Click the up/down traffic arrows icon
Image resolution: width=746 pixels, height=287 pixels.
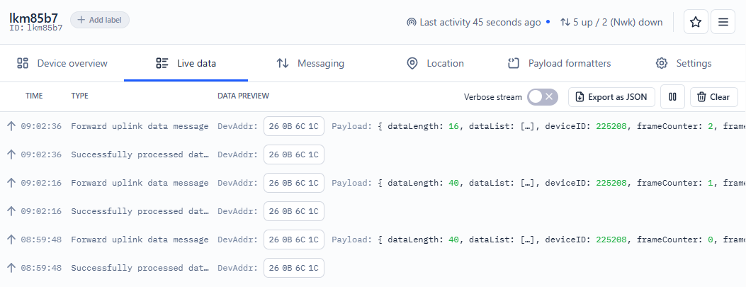coord(565,23)
